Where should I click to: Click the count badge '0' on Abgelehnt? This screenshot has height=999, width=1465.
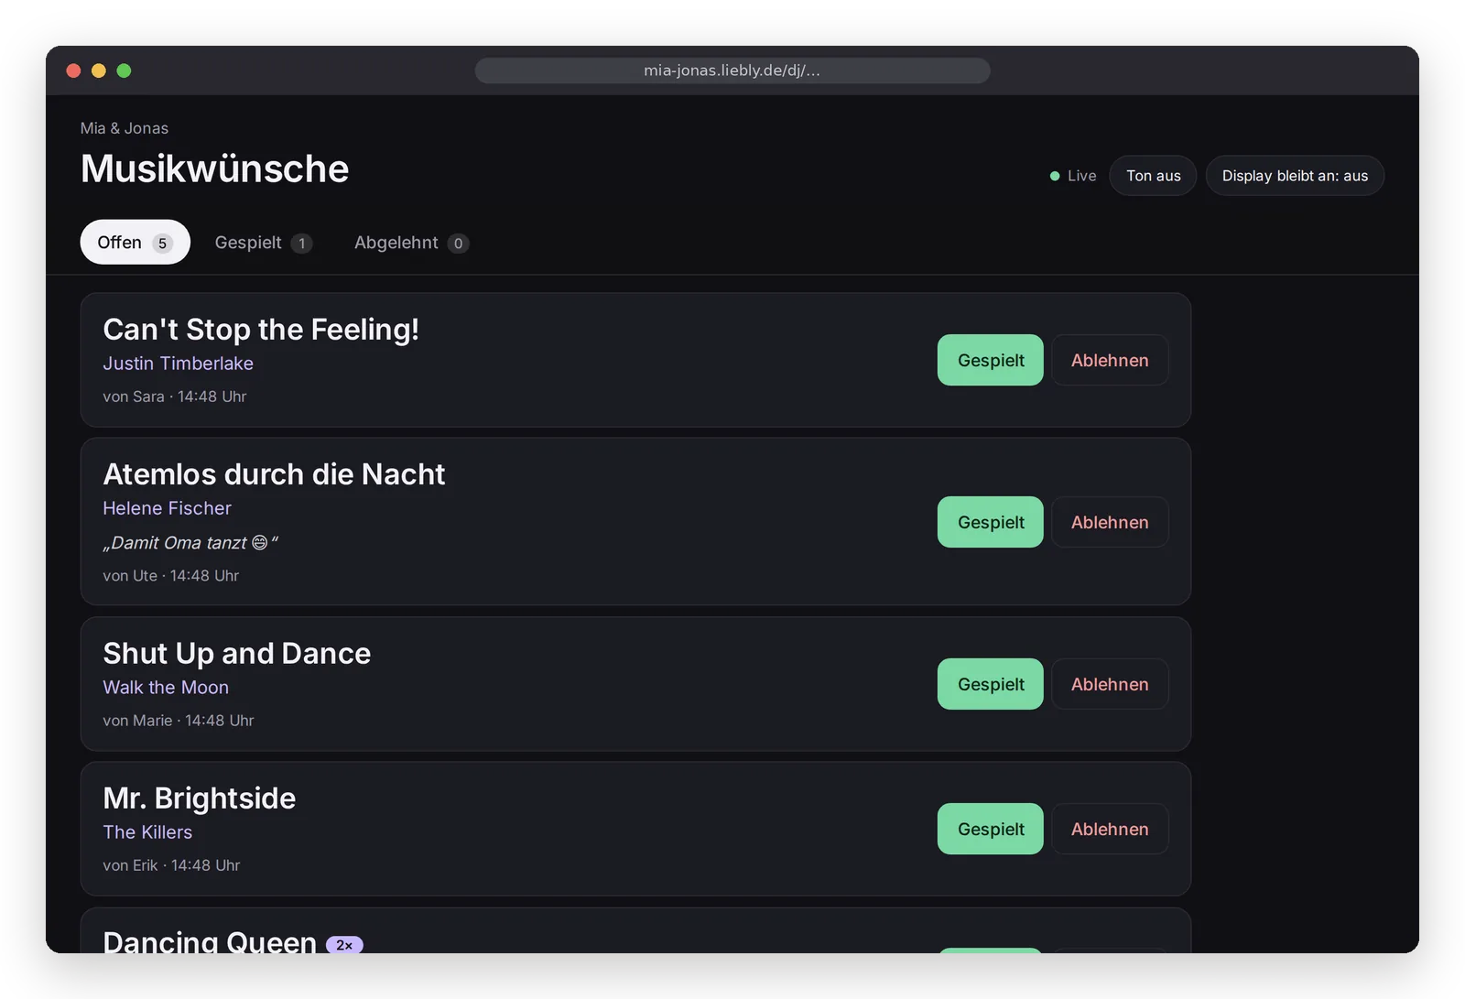pos(458,244)
